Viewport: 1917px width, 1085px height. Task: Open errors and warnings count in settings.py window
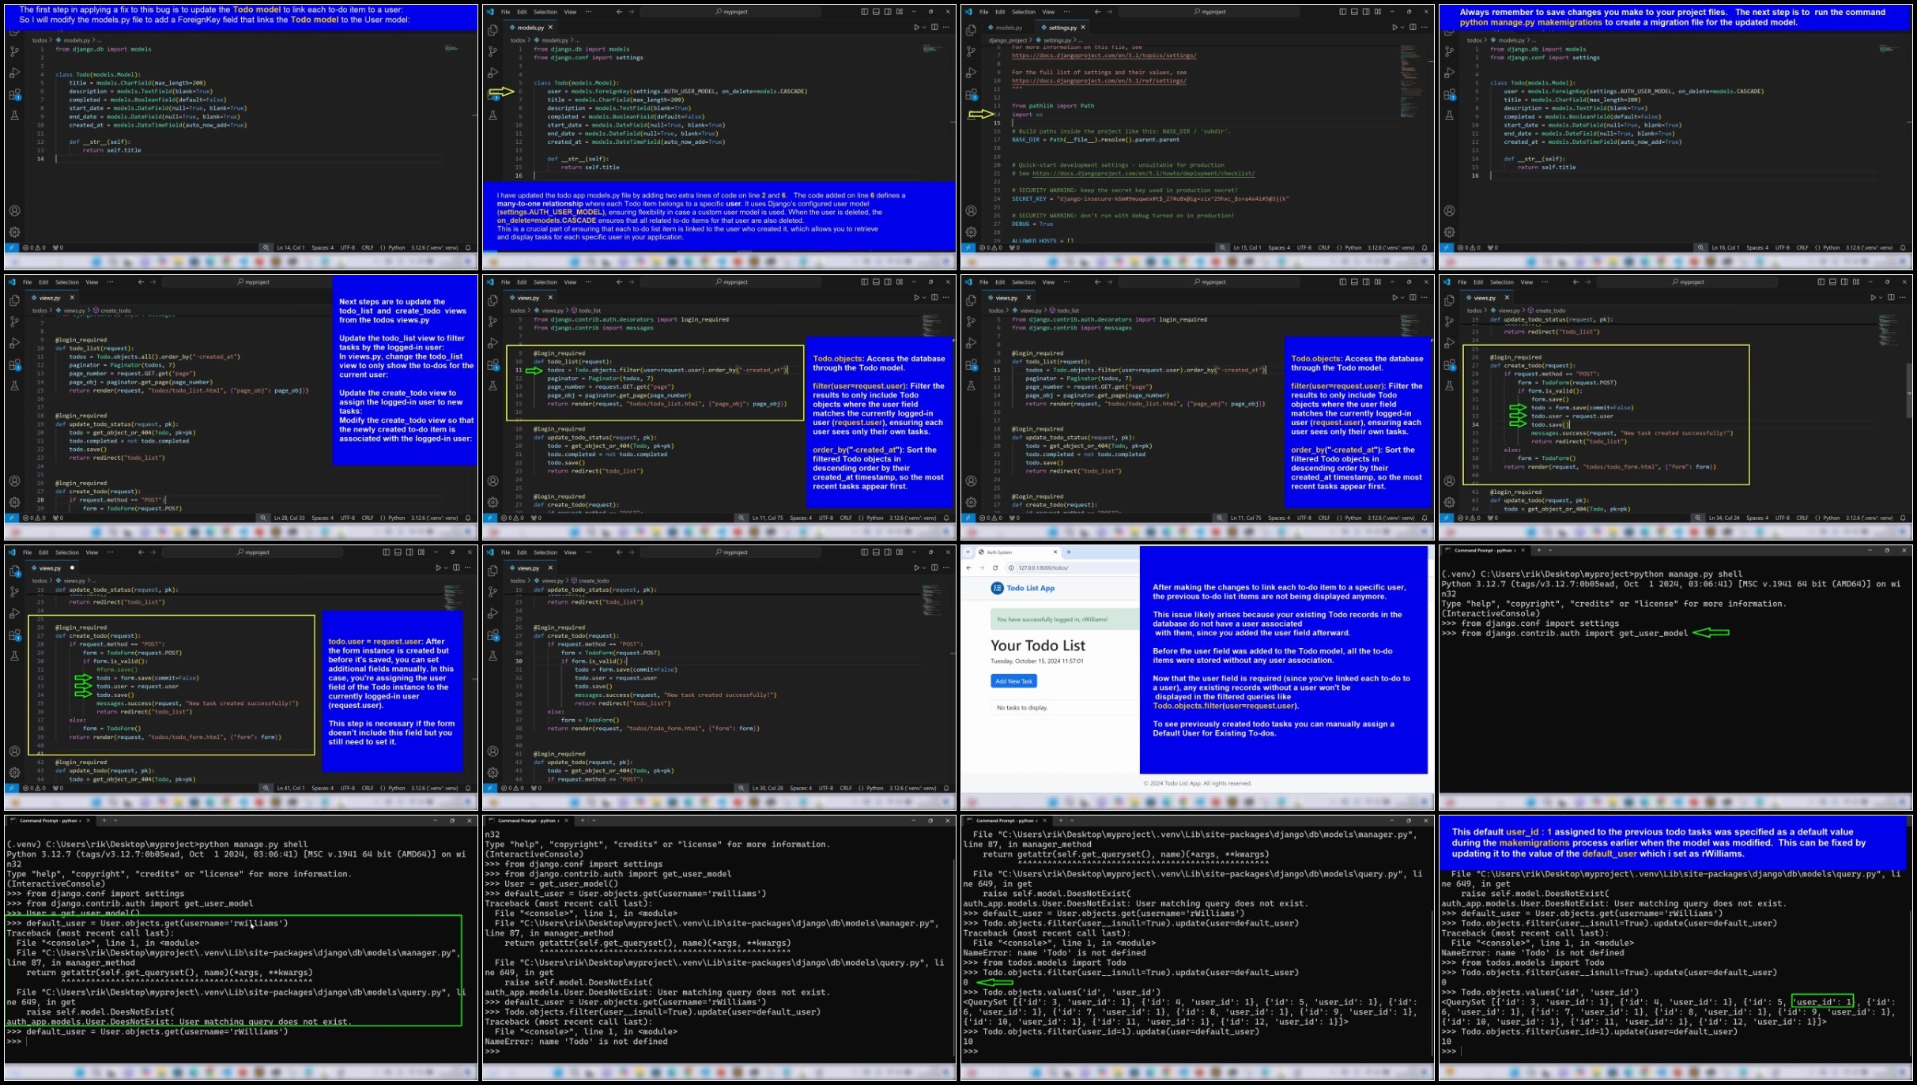click(x=991, y=247)
